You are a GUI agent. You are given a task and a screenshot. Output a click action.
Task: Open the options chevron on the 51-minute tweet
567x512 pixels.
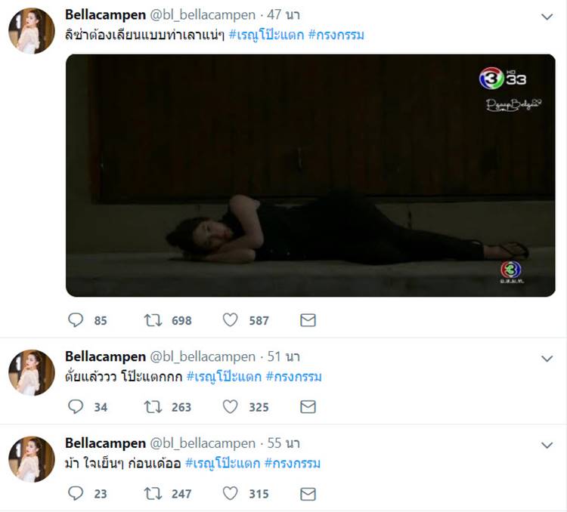(547, 357)
